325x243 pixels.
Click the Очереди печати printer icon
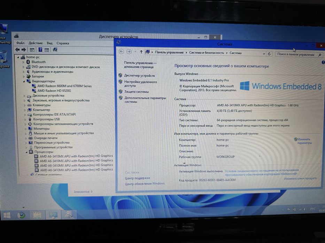31,138
